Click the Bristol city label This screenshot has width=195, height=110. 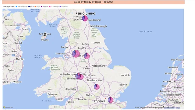pos(71,102)
